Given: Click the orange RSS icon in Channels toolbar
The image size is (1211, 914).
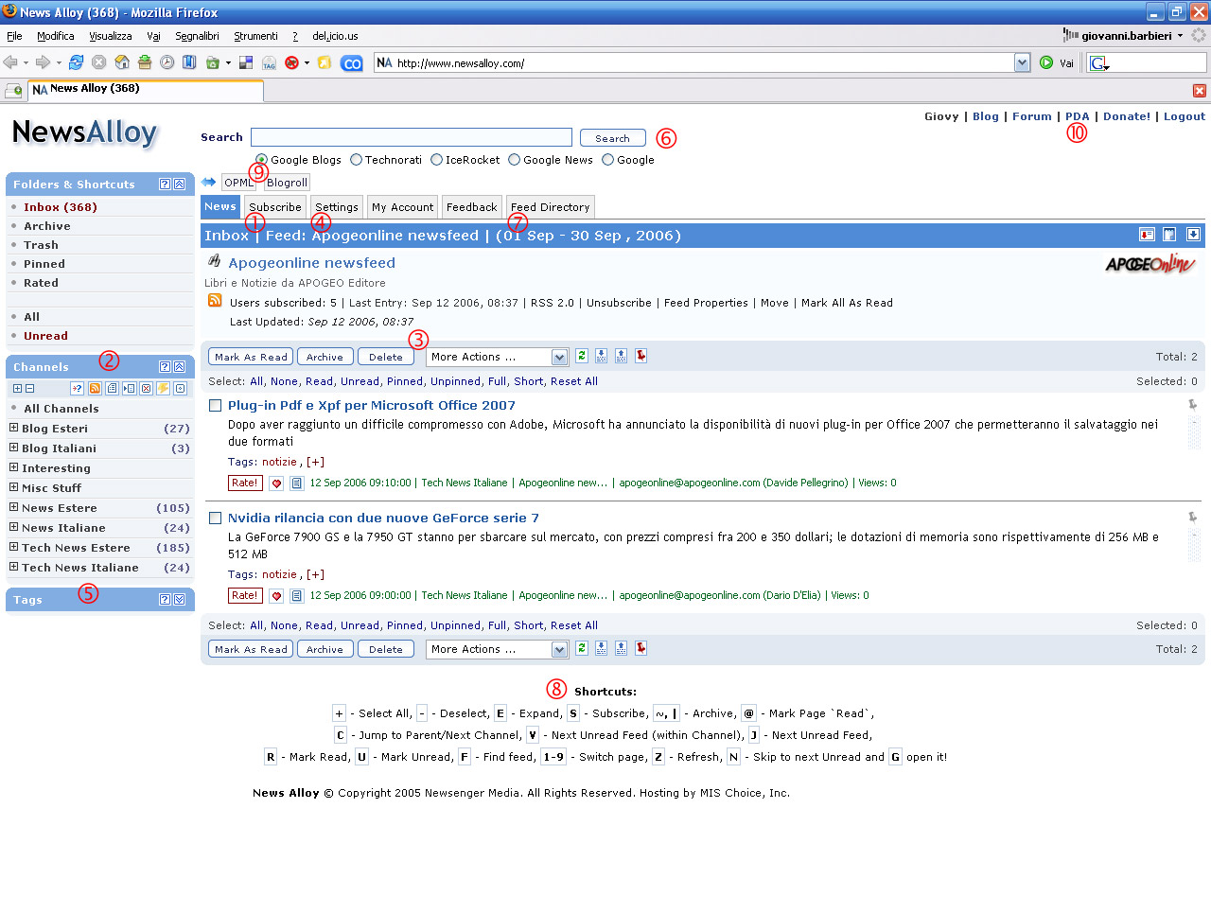Looking at the screenshot, I should (x=95, y=389).
